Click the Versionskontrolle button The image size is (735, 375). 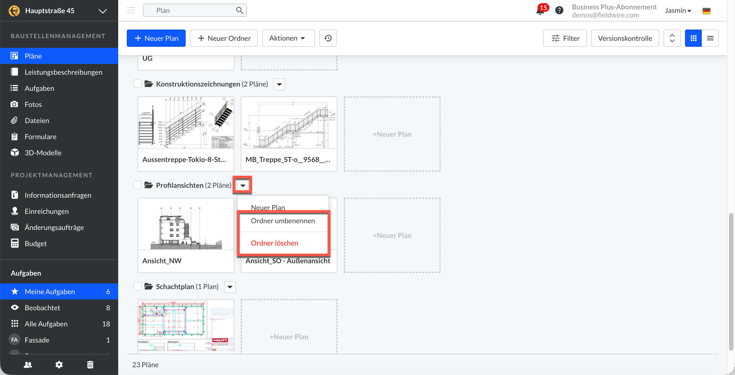tap(625, 38)
